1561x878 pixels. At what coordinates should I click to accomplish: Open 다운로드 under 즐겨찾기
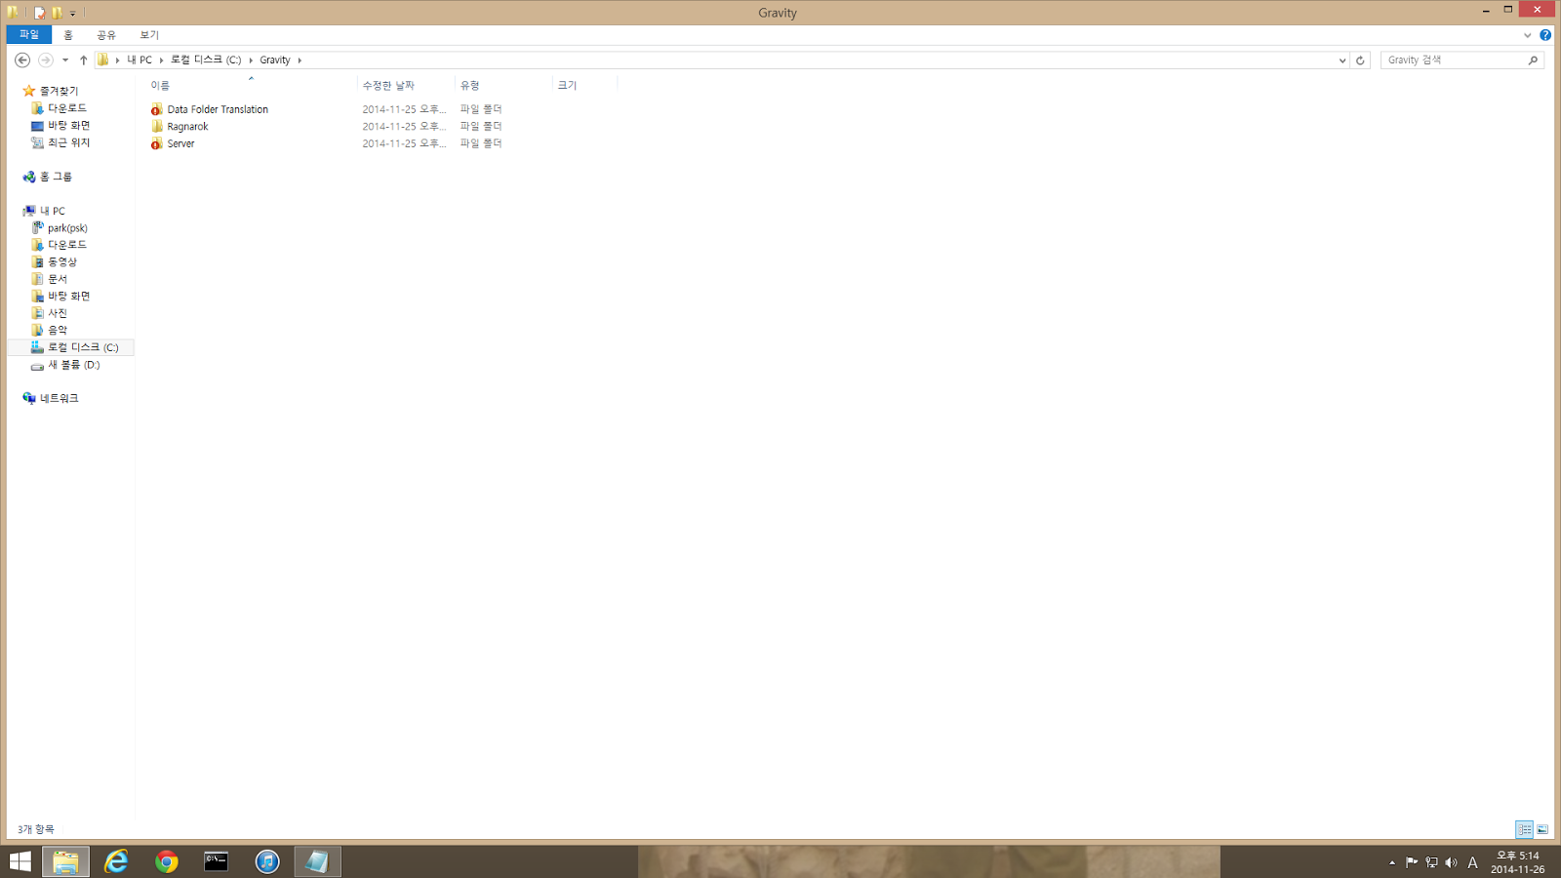67,108
